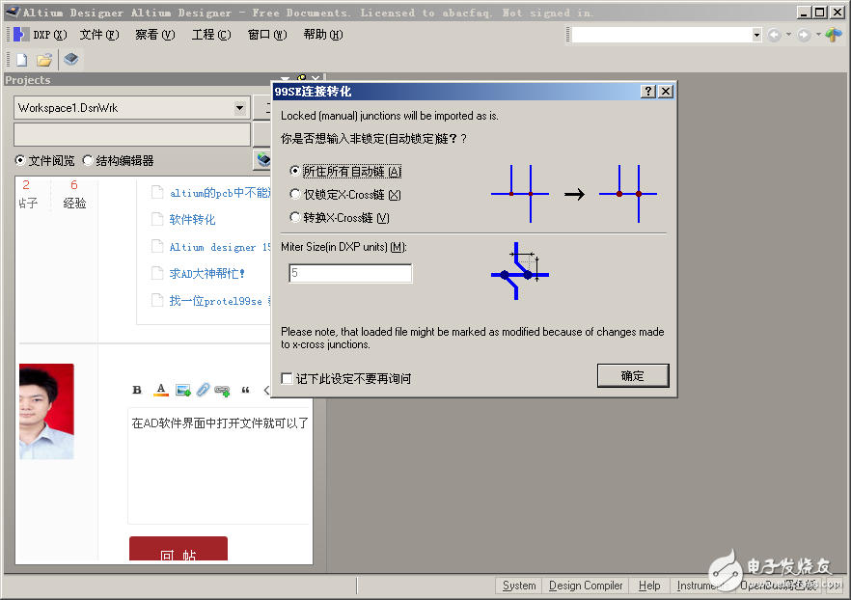Click the dialog help question mark button
Image resolution: width=851 pixels, height=600 pixels.
(x=648, y=91)
